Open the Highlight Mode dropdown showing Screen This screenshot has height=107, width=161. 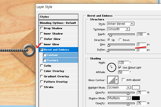click(119, 87)
